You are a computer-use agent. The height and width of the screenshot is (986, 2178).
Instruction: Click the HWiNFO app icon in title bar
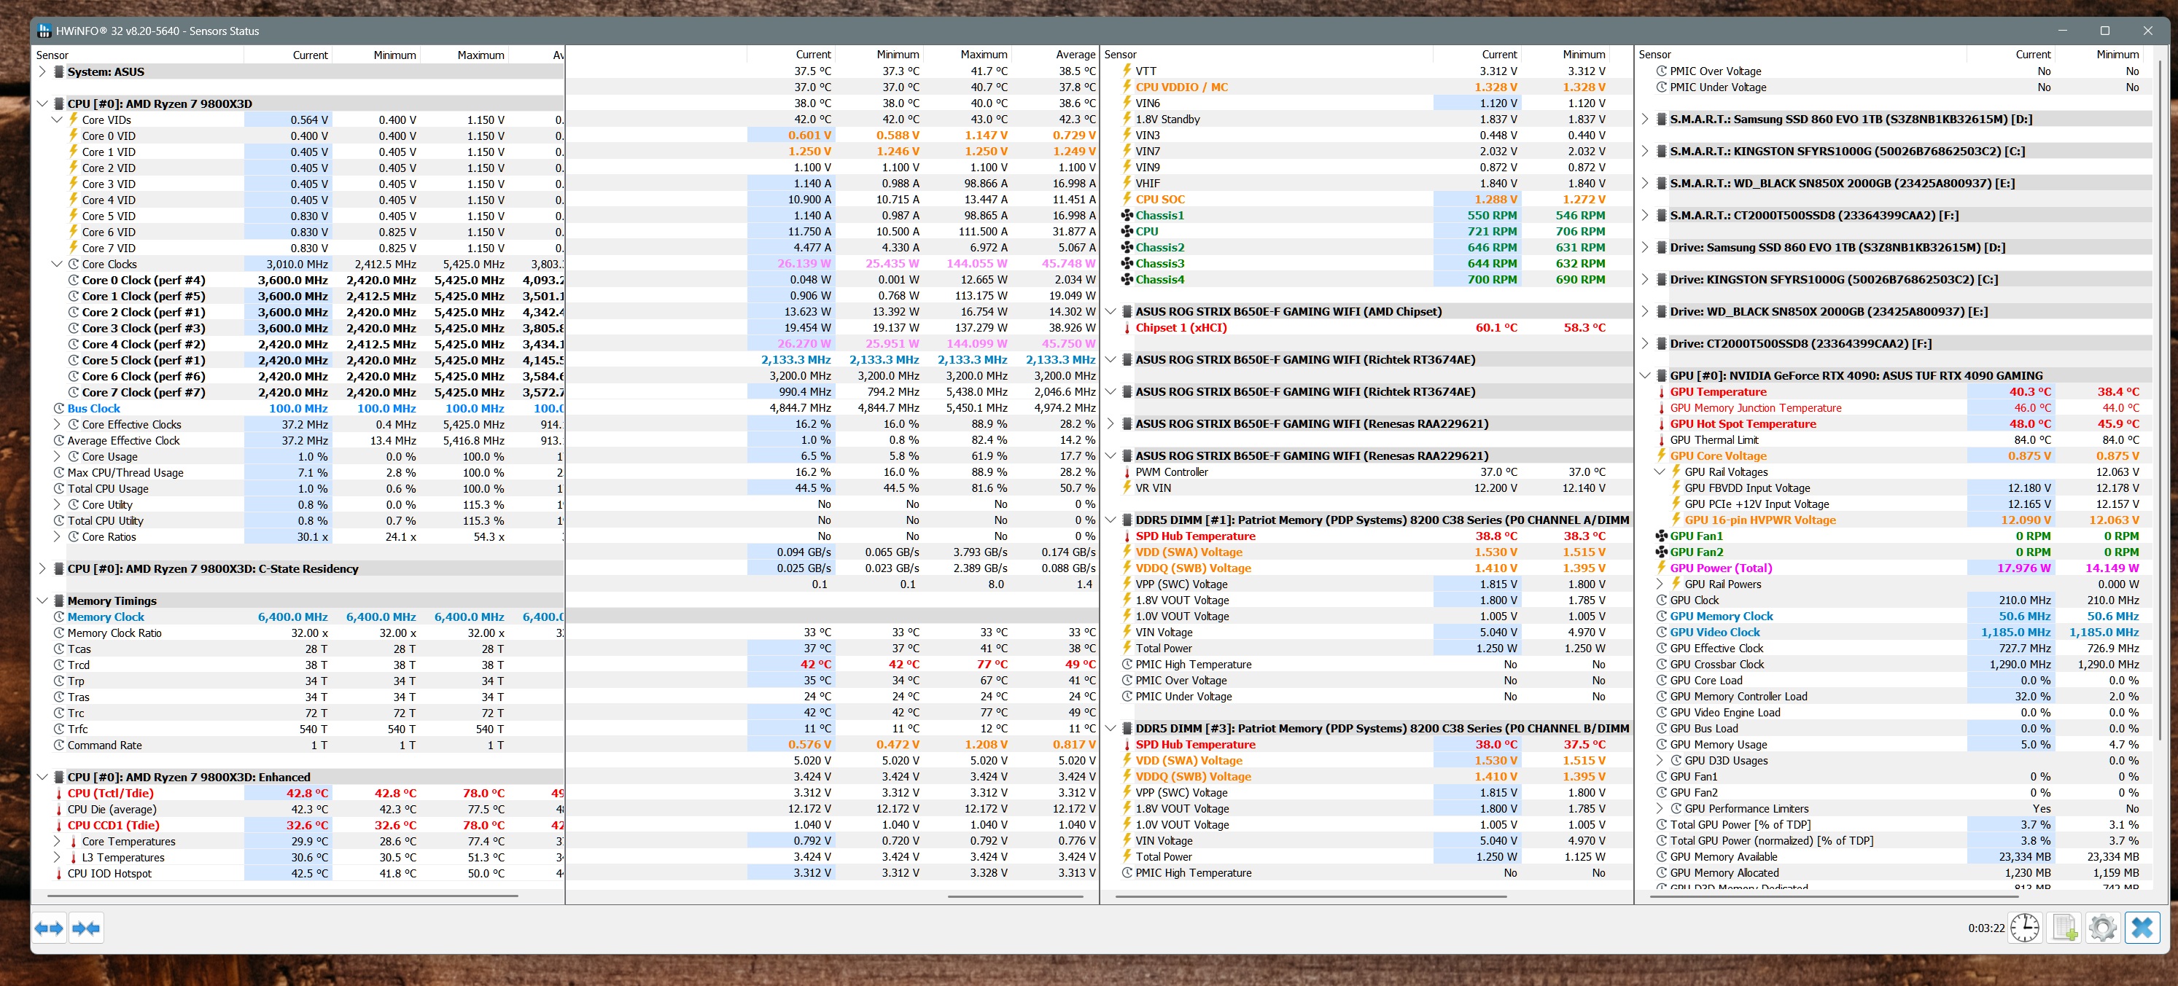tap(44, 31)
